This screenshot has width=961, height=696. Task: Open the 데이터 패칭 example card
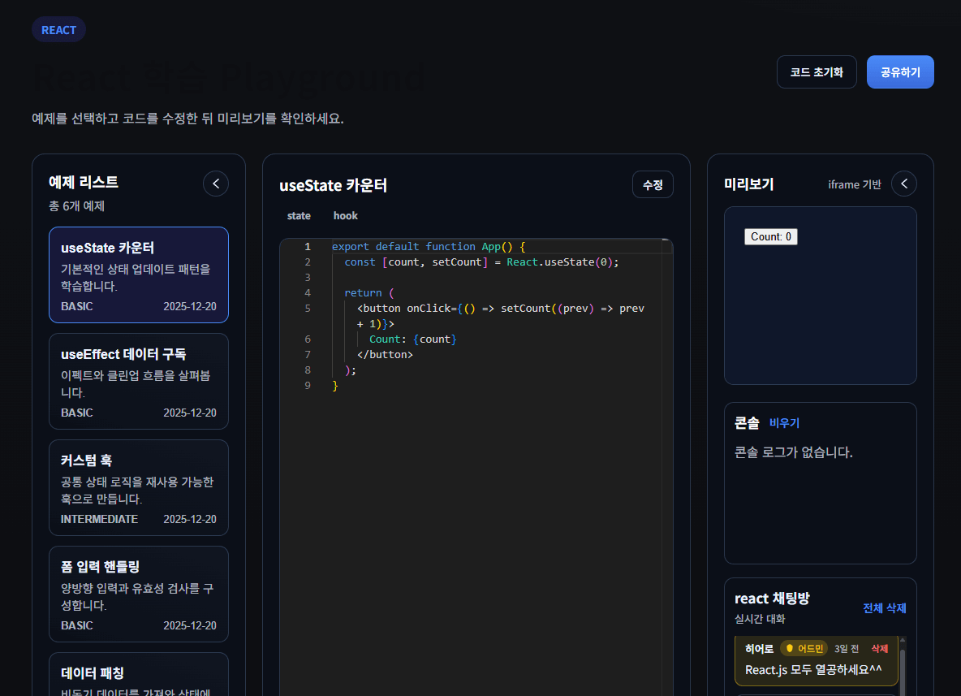pyautogui.click(x=139, y=675)
